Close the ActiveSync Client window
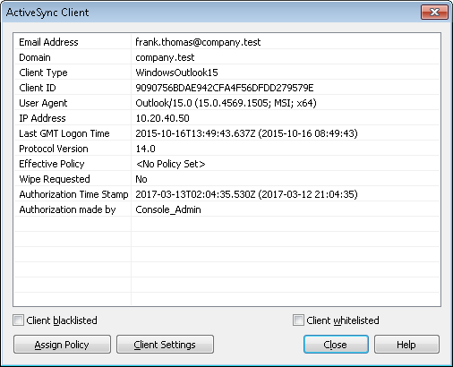The image size is (453, 367). (434, 13)
